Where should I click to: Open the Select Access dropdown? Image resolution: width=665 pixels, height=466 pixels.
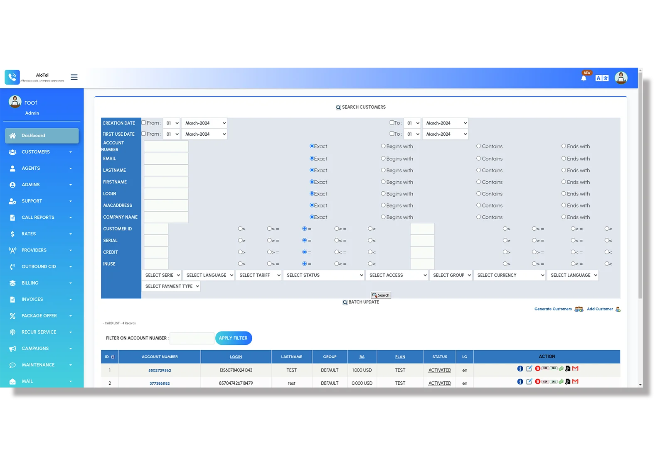click(397, 275)
